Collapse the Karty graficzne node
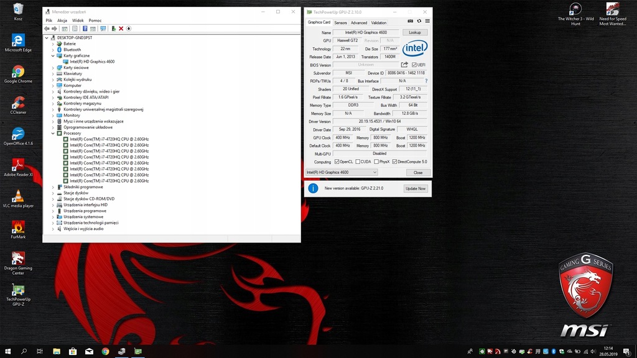The width and height of the screenshot is (637, 358). 53,55
